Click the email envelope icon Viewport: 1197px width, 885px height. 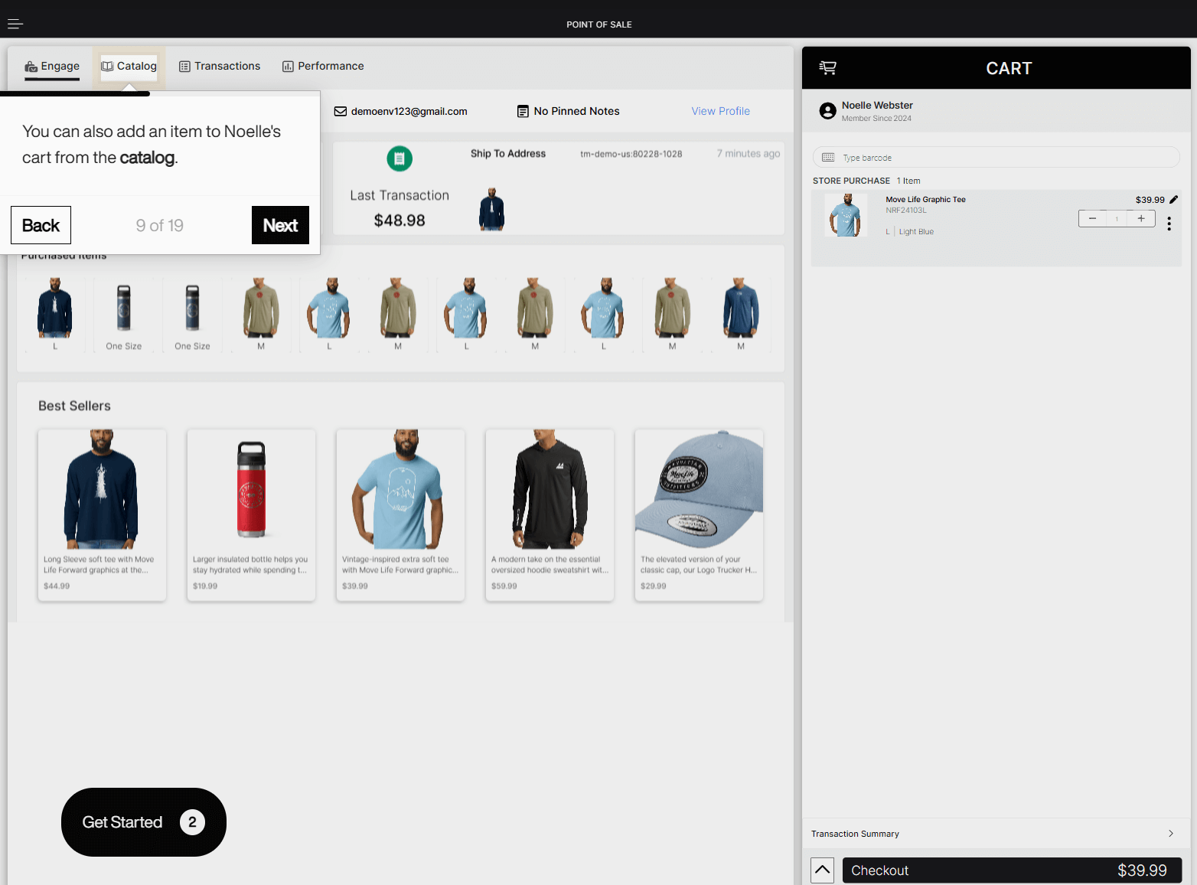pos(341,111)
